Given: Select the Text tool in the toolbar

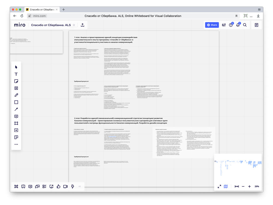Looking at the screenshot, I should 16,74.
